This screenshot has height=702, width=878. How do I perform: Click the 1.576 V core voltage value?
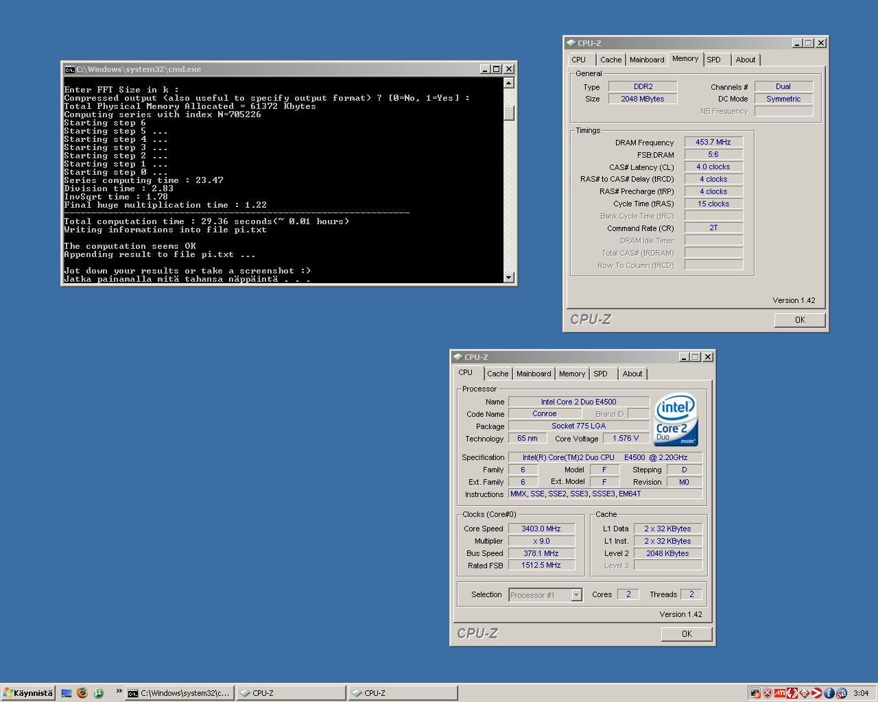coord(626,438)
